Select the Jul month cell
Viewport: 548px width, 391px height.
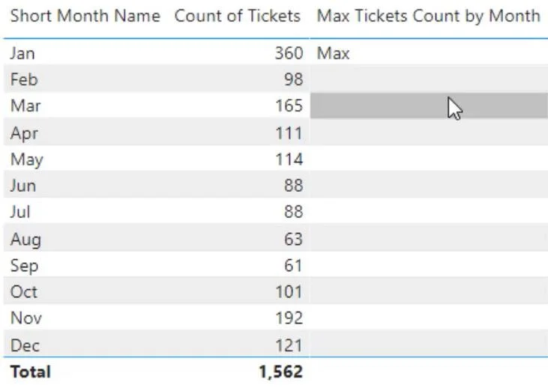(21, 212)
